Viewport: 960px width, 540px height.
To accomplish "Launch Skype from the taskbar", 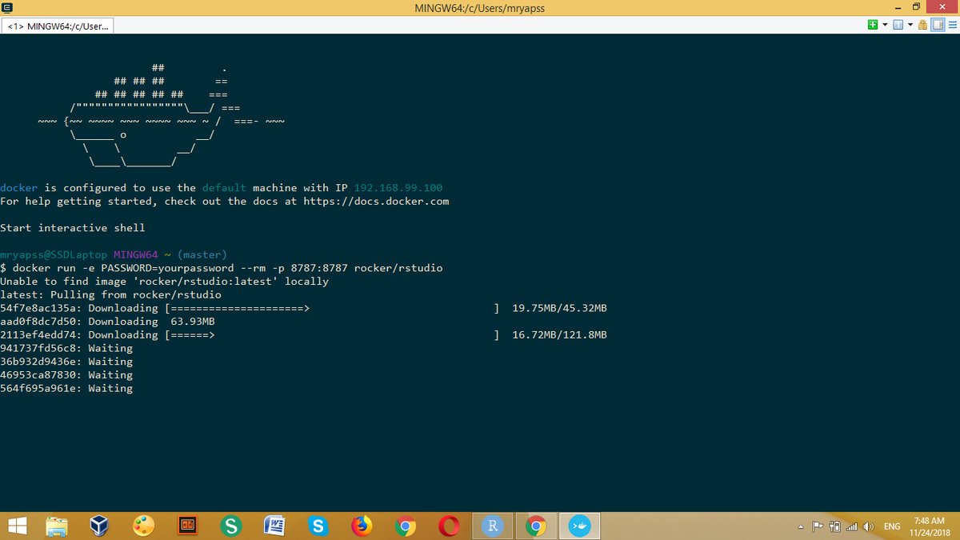I will click(x=318, y=526).
